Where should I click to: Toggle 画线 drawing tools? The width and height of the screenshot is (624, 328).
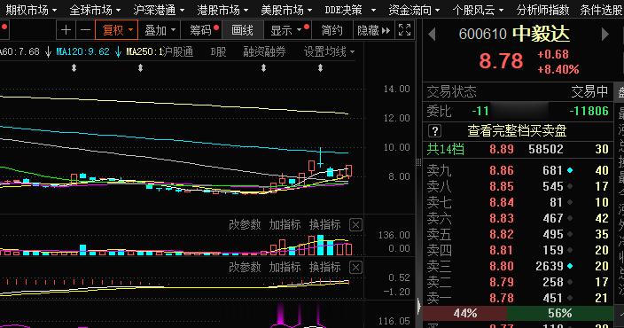point(242,30)
